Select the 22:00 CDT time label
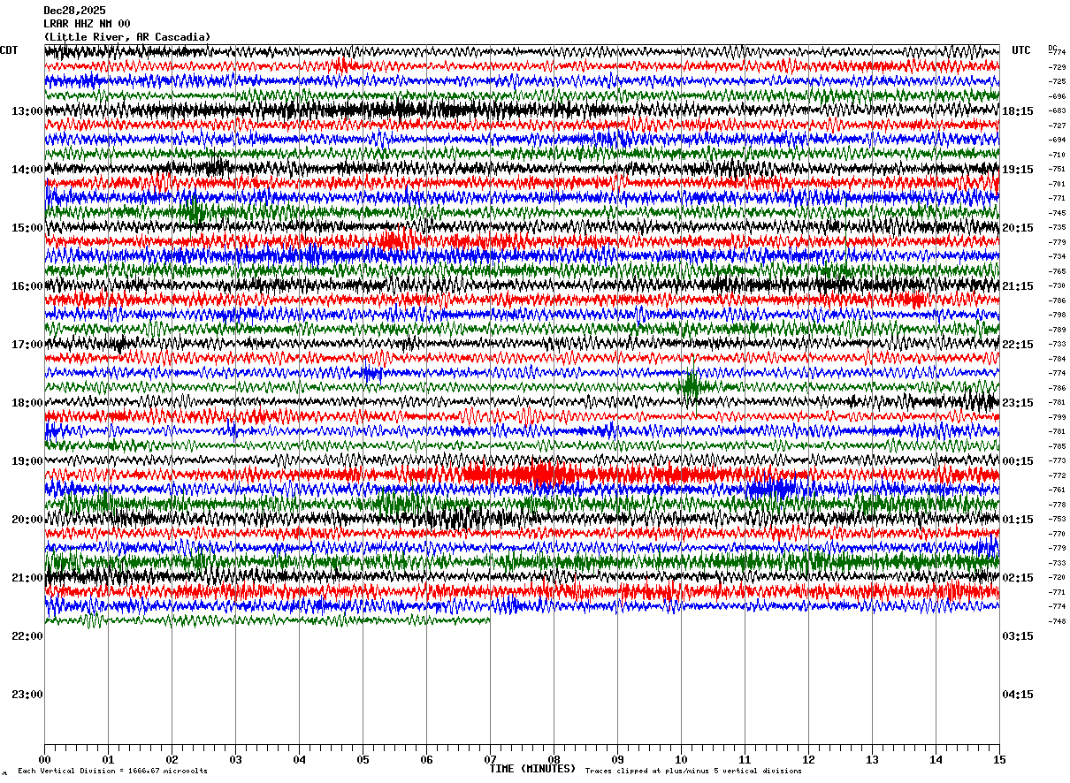1070x783 pixels. click(x=27, y=636)
